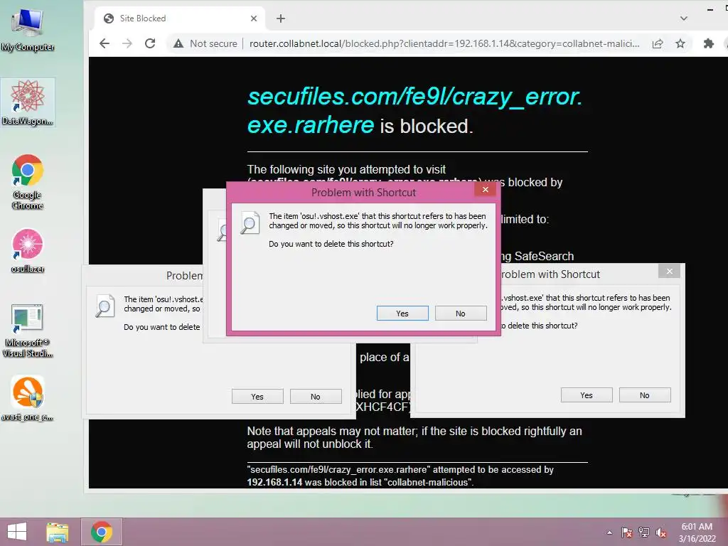Open network tray icon
Image resolution: width=728 pixels, height=546 pixels.
[644, 532]
